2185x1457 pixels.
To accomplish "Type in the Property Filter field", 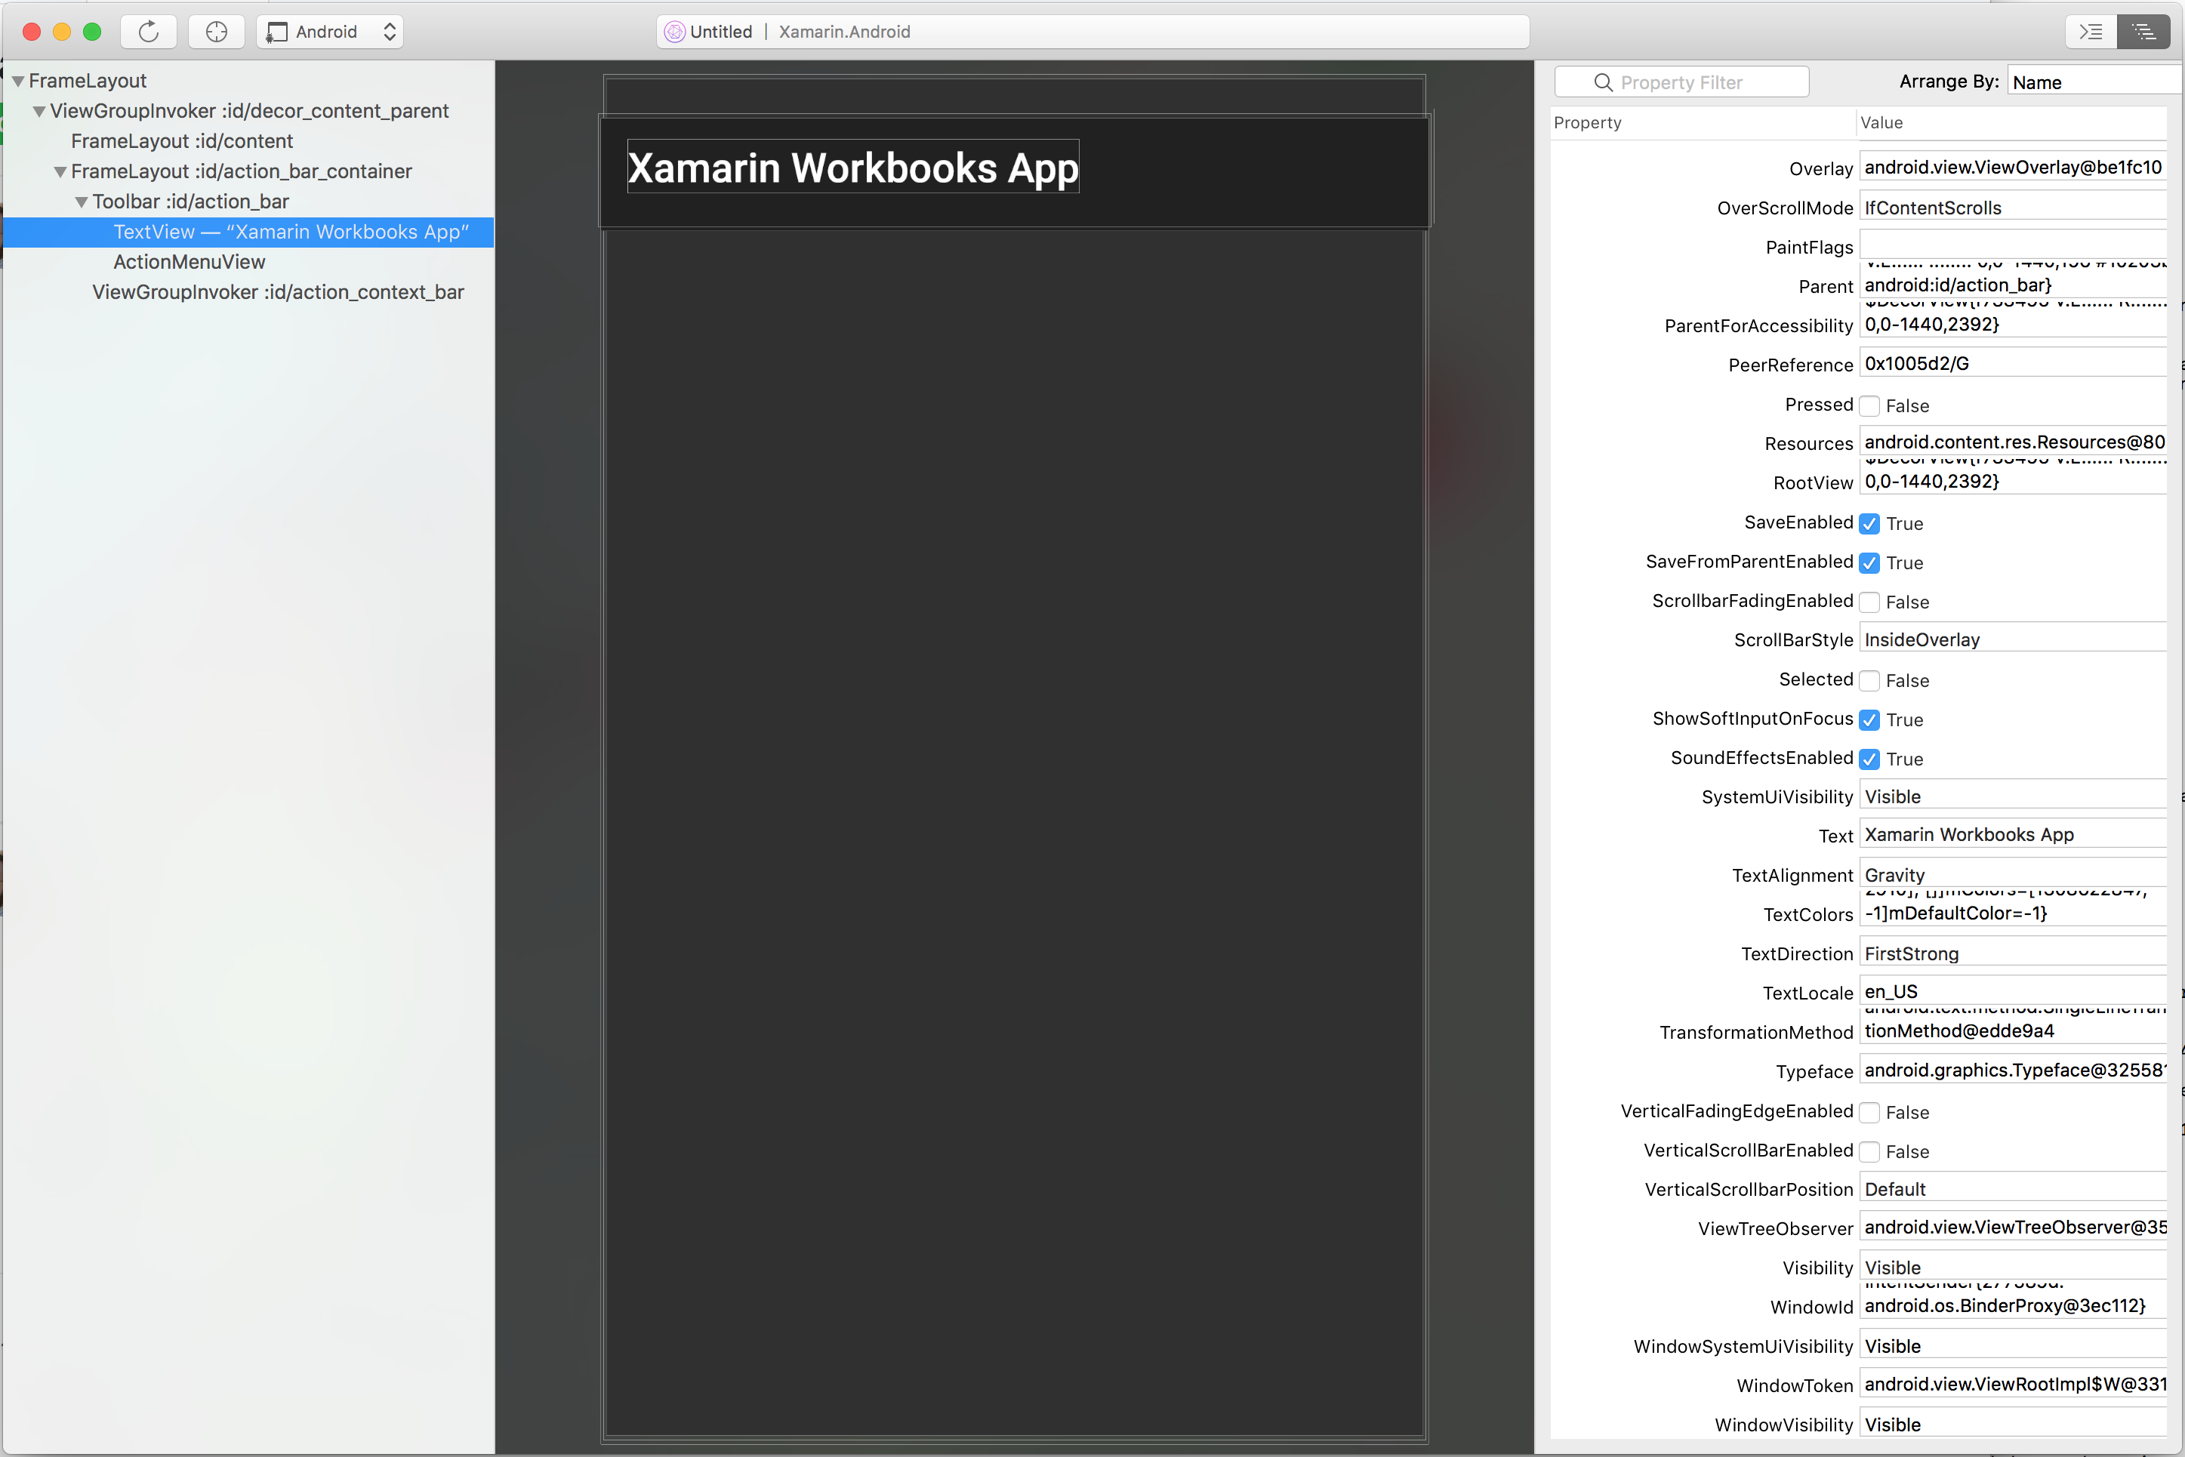I will 1682,82.
